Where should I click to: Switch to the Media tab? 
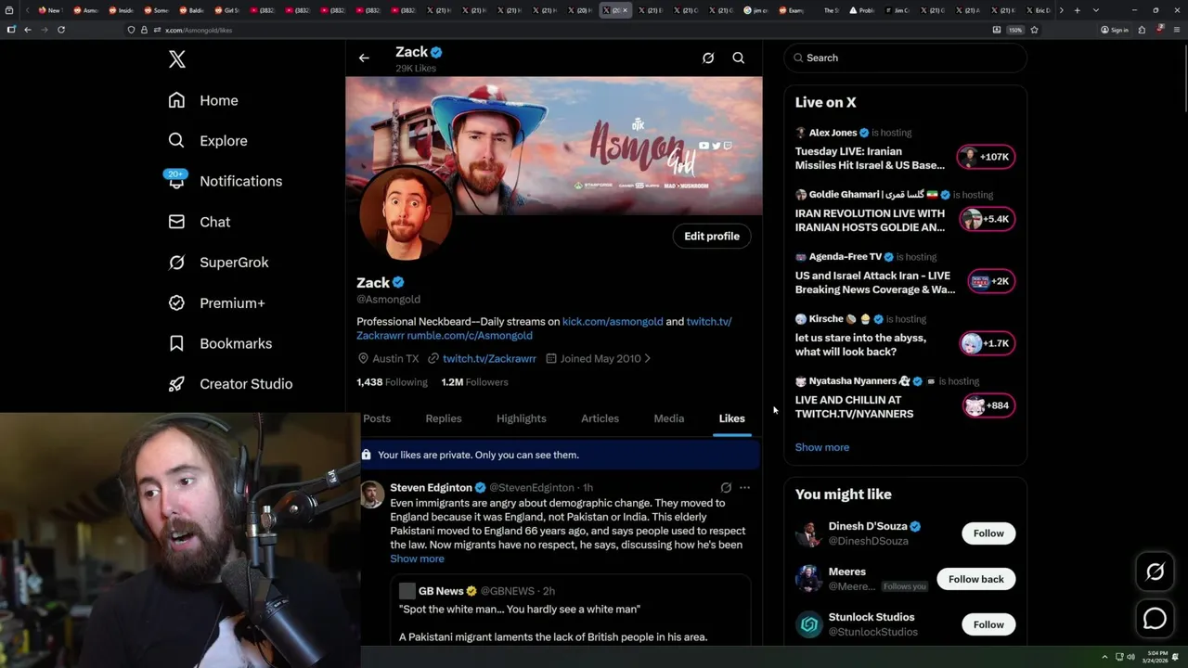(669, 418)
